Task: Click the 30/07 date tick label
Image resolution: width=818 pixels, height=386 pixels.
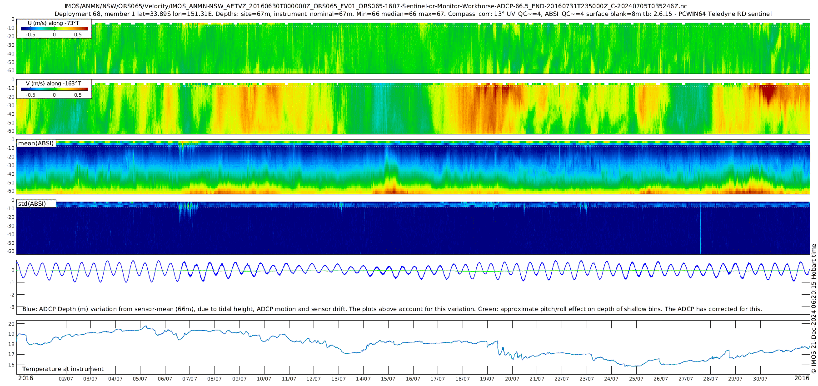Action: click(760, 379)
